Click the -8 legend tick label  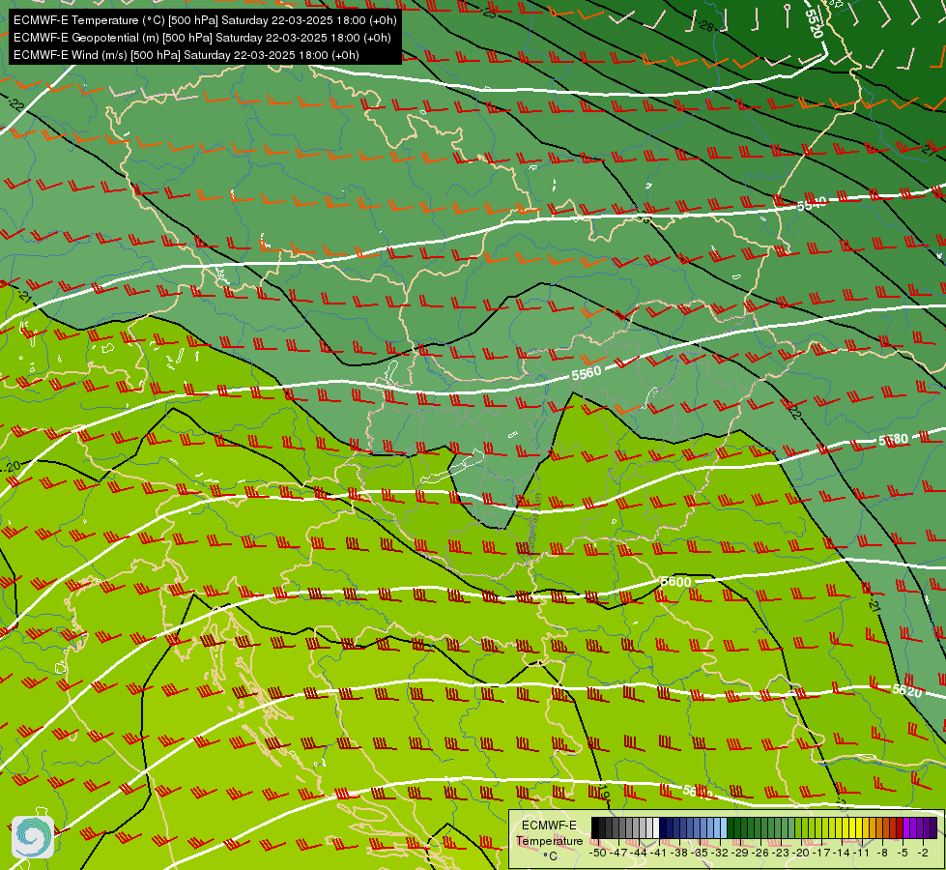(882, 853)
